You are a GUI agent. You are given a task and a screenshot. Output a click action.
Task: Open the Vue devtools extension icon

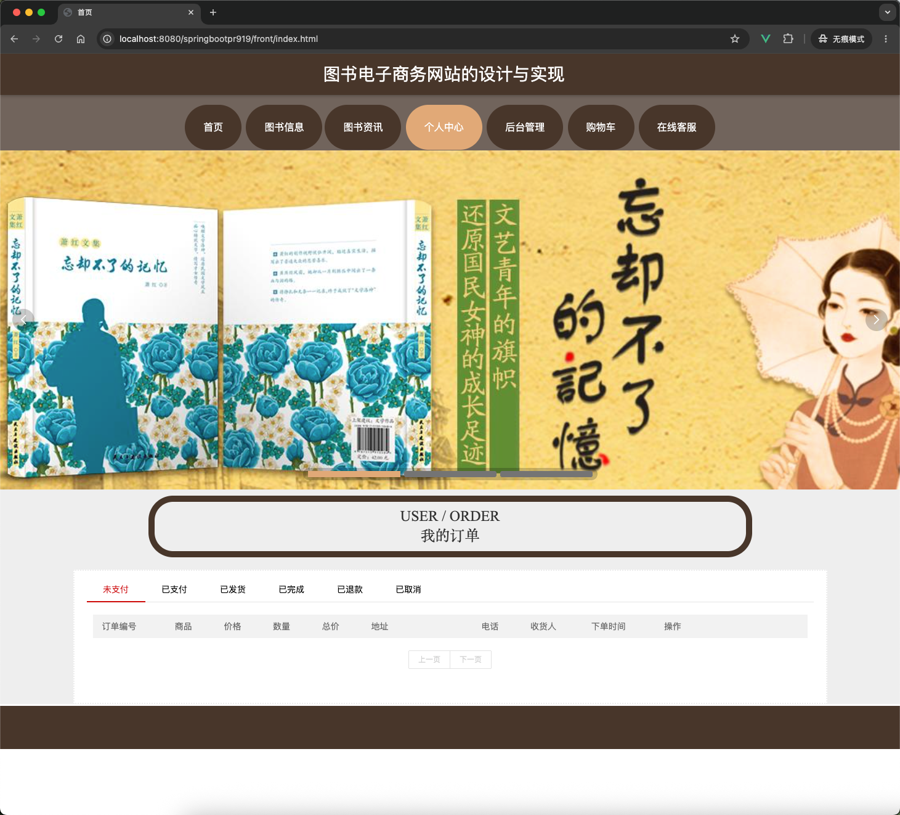[x=766, y=39]
